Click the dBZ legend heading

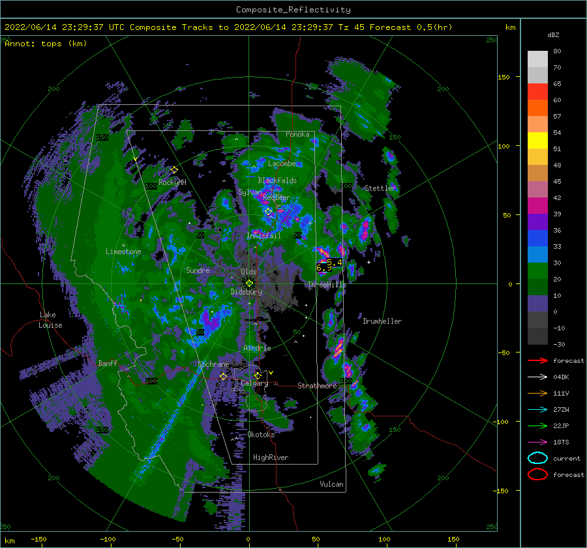pos(553,35)
